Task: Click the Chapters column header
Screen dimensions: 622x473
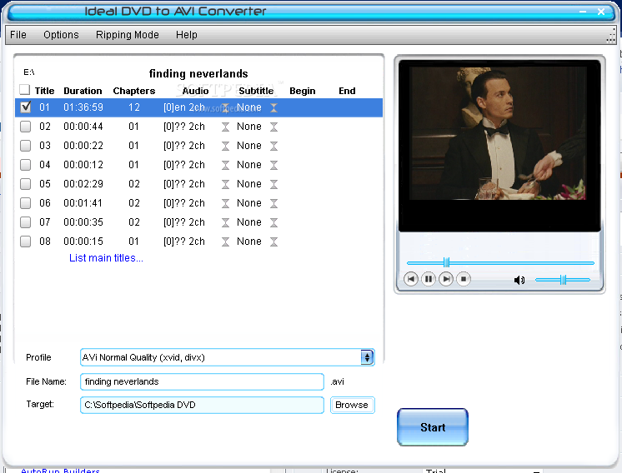Action: coord(133,91)
